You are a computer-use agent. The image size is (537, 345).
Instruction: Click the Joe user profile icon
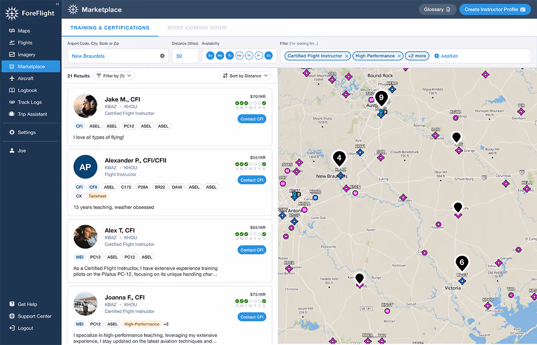12,151
